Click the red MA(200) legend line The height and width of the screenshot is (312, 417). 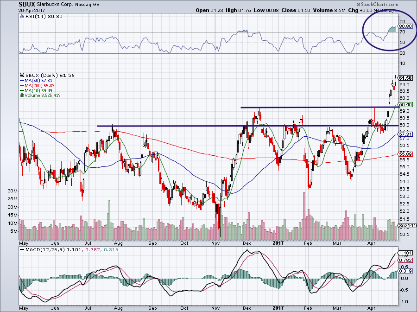pos(22,85)
